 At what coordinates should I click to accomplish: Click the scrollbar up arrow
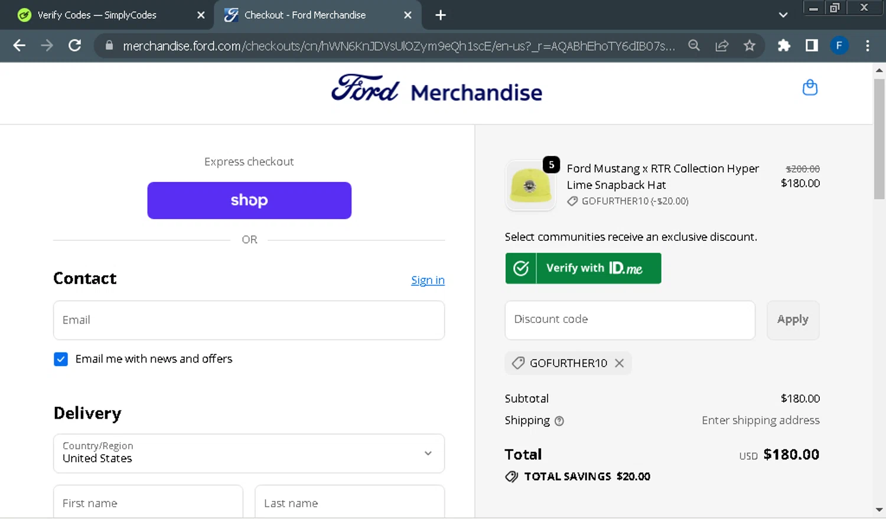coord(879,70)
